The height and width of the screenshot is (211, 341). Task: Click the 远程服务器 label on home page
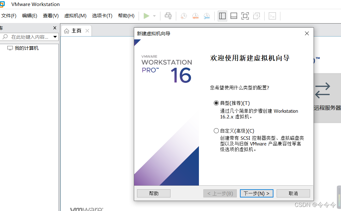(x=327, y=108)
